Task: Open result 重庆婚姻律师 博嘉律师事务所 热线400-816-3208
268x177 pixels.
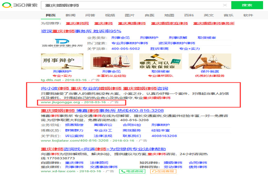Action: point(102,111)
